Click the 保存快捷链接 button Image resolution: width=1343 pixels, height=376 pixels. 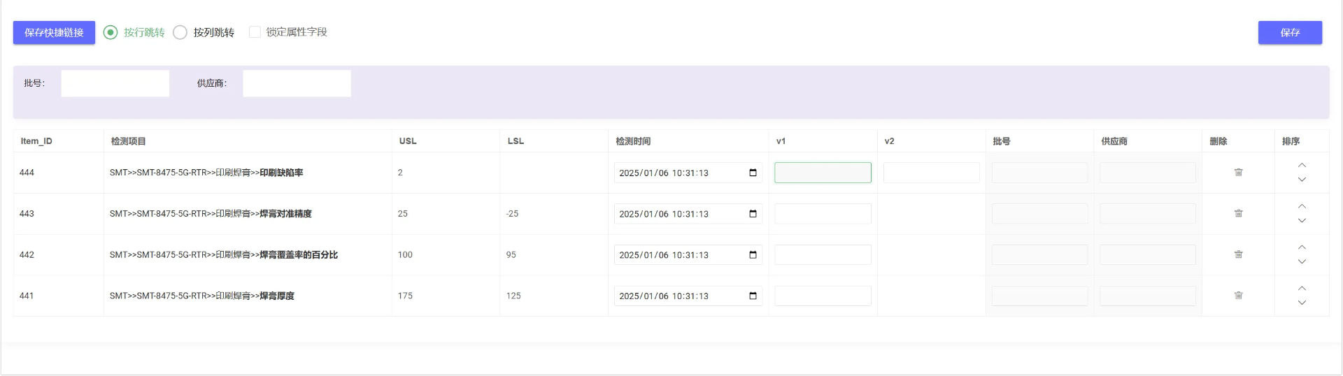tap(54, 33)
